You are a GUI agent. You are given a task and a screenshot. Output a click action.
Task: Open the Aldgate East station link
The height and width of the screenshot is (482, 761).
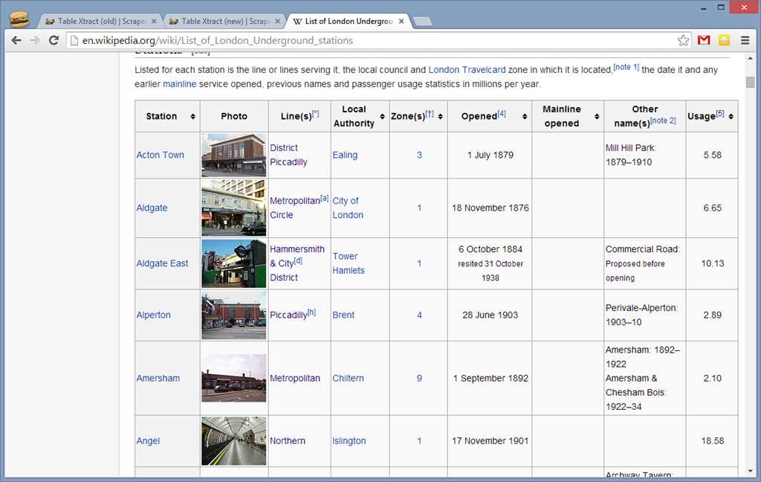pyautogui.click(x=162, y=263)
